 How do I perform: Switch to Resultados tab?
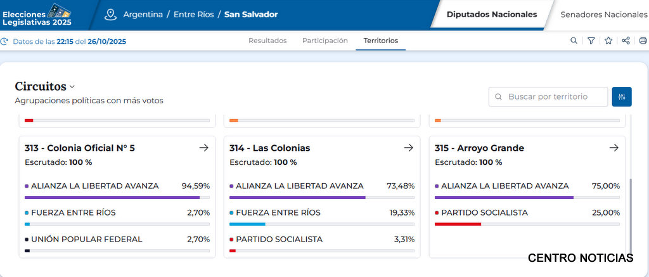[267, 41]
